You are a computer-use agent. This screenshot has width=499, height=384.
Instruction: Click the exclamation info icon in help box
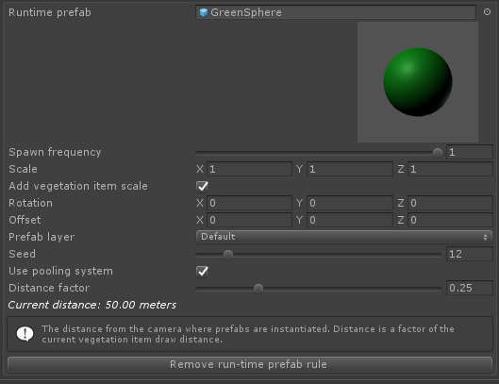pos(25,334)
